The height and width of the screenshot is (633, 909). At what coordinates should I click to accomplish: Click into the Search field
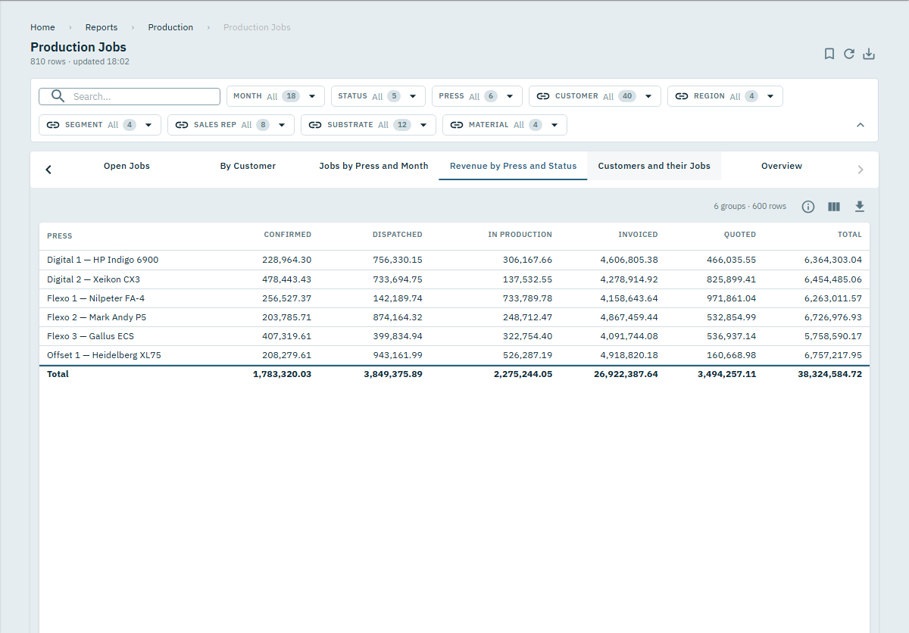(130, 96)
